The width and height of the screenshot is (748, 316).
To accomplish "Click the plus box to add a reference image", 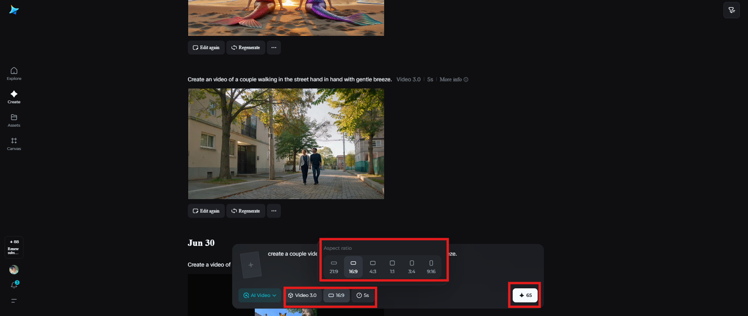I will pos(251,265).
